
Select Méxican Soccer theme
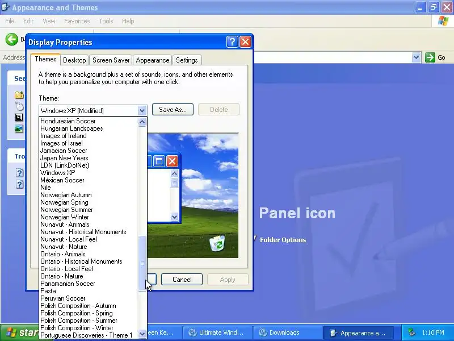pyautogui.click(x=89, y=180)
